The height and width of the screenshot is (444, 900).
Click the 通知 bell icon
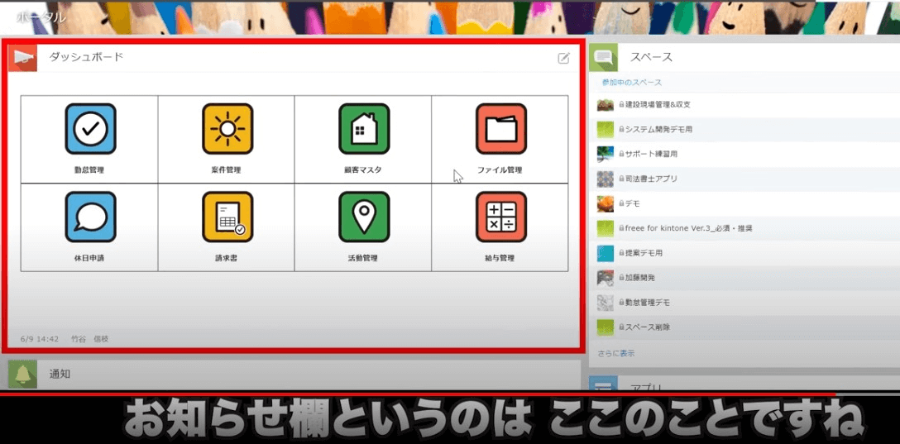(23, 375)
